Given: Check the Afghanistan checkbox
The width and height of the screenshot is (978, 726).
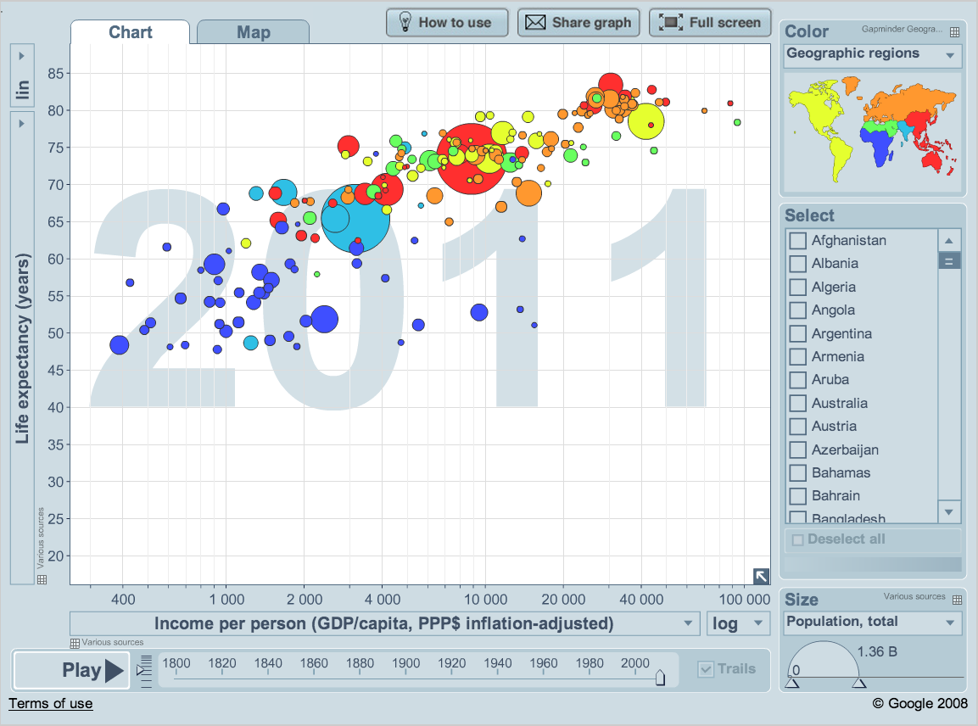Looking at the screenshot, I should click(x=796, y=240).
